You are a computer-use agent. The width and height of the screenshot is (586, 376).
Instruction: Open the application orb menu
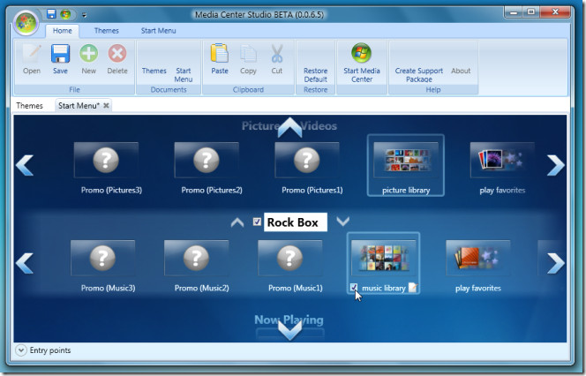(x=26, y=23)
